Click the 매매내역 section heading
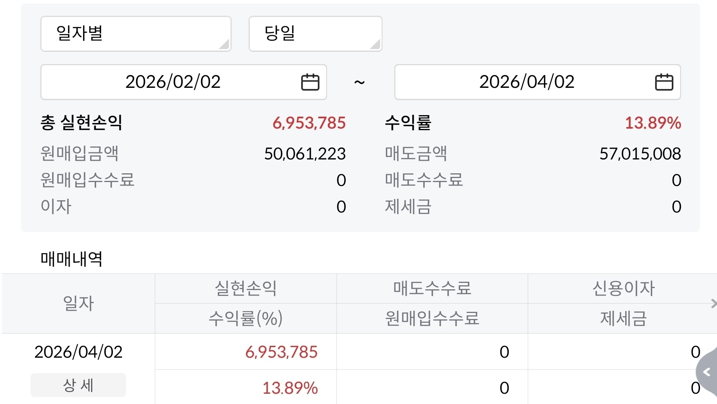Screen dimensions: 717x404 click(x=72, y=259)
